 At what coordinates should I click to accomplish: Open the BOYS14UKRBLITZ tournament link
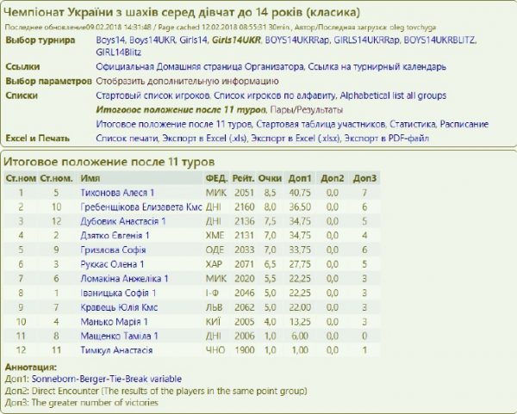click(x=445, y=40)
